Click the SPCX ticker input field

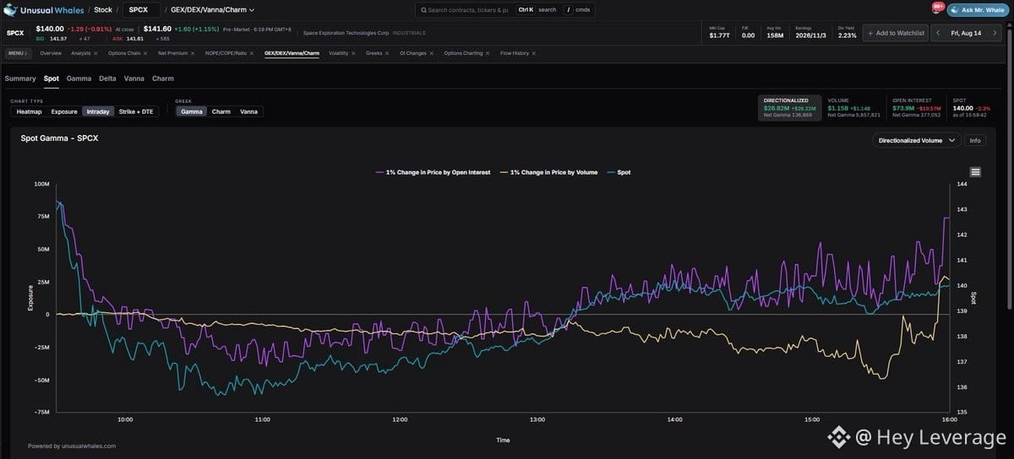pyautogui.click(x=141, y=10)
